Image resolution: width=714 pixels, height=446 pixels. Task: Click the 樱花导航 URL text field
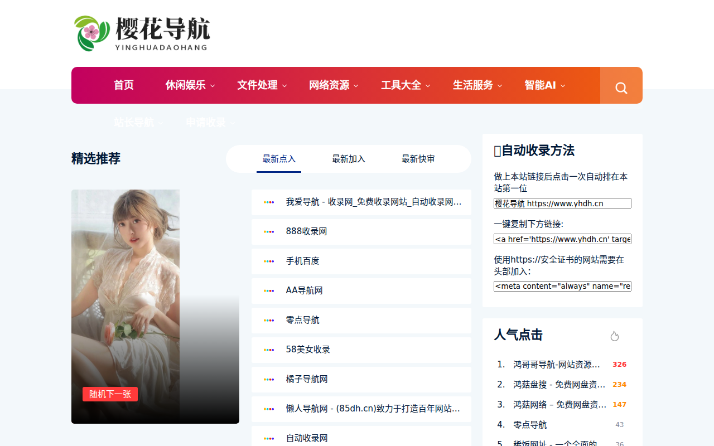pos(562,203)
